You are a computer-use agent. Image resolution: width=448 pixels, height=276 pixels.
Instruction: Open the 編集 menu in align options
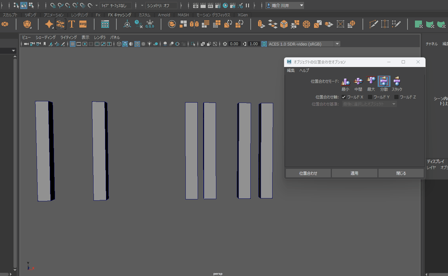pos(291,71)
